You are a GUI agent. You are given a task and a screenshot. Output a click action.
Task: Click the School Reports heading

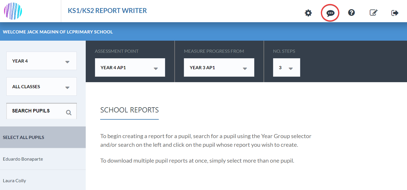pos(130,110)
